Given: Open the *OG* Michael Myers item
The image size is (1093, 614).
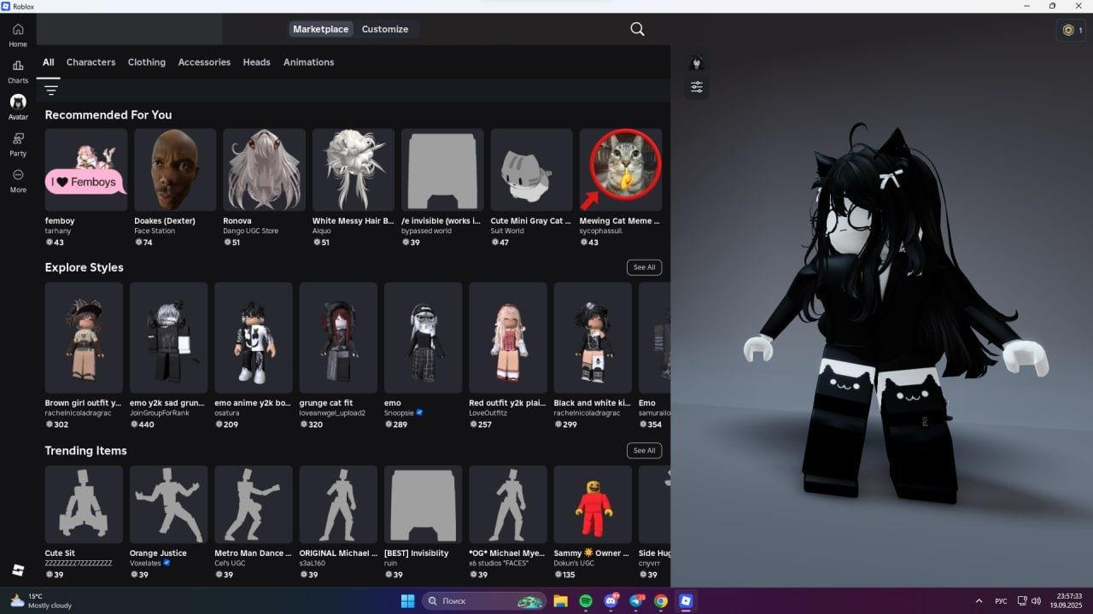Looking at the screenshot, I should point(508,504).
